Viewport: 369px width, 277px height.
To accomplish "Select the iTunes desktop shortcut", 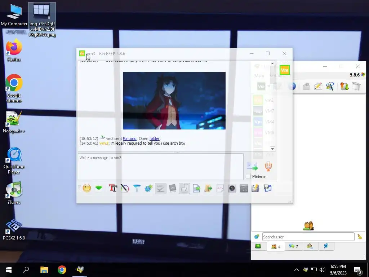I will pos(14,193).
